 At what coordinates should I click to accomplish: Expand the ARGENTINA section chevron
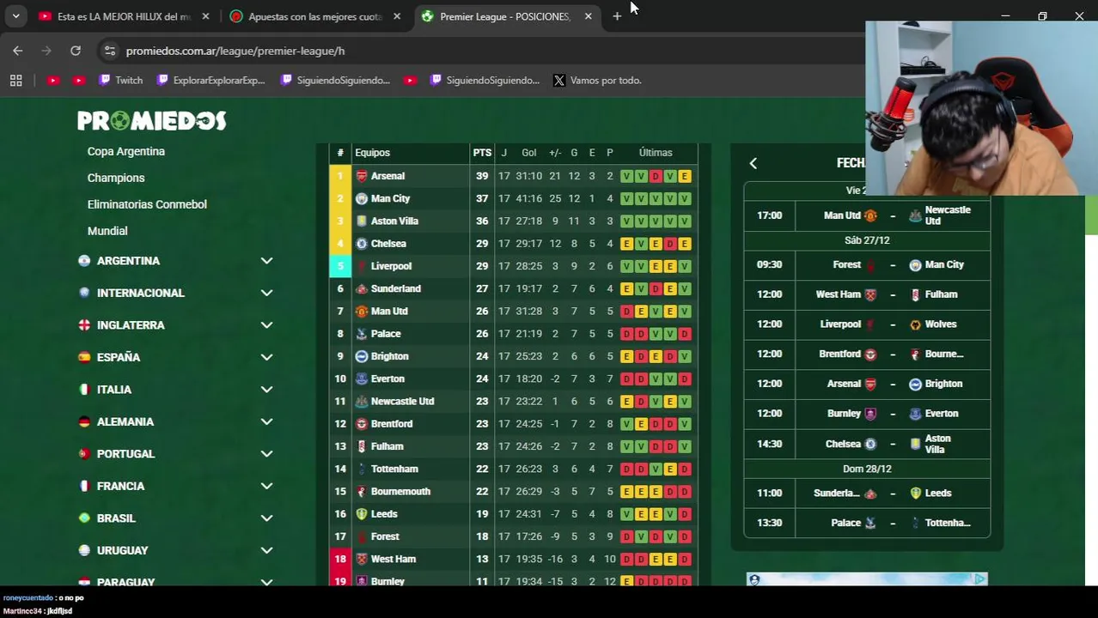[266, 261]
